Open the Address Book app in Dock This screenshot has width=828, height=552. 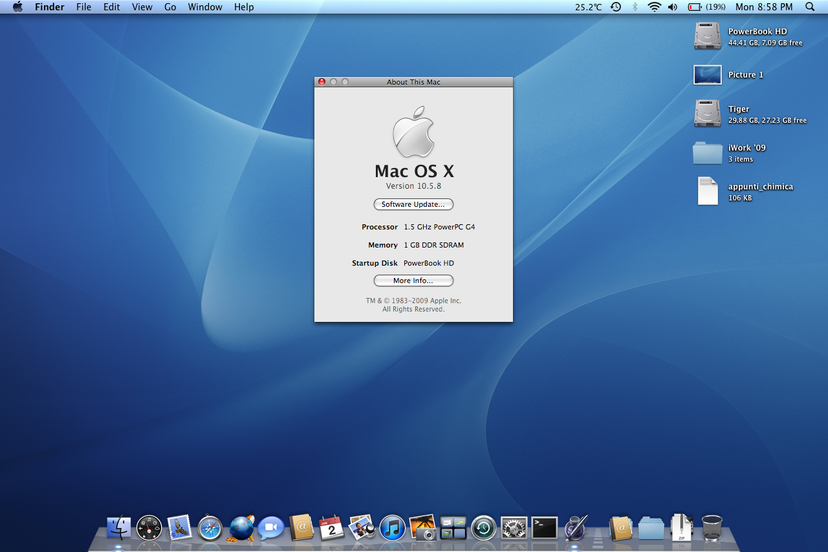[301, 527]
